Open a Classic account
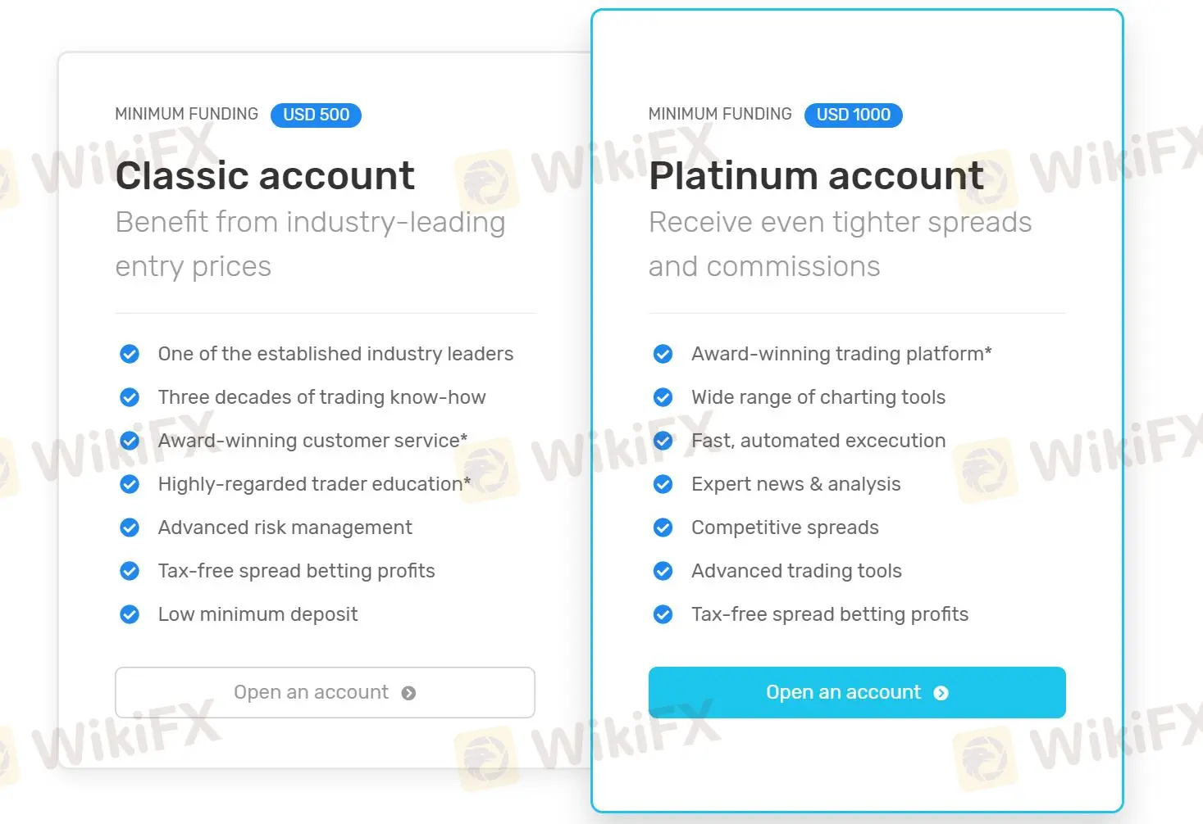 tap(325, 693)
